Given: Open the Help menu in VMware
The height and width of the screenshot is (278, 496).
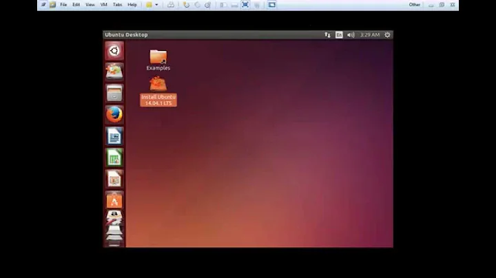Looking at the screenshot, I should (x=132, y=5).
